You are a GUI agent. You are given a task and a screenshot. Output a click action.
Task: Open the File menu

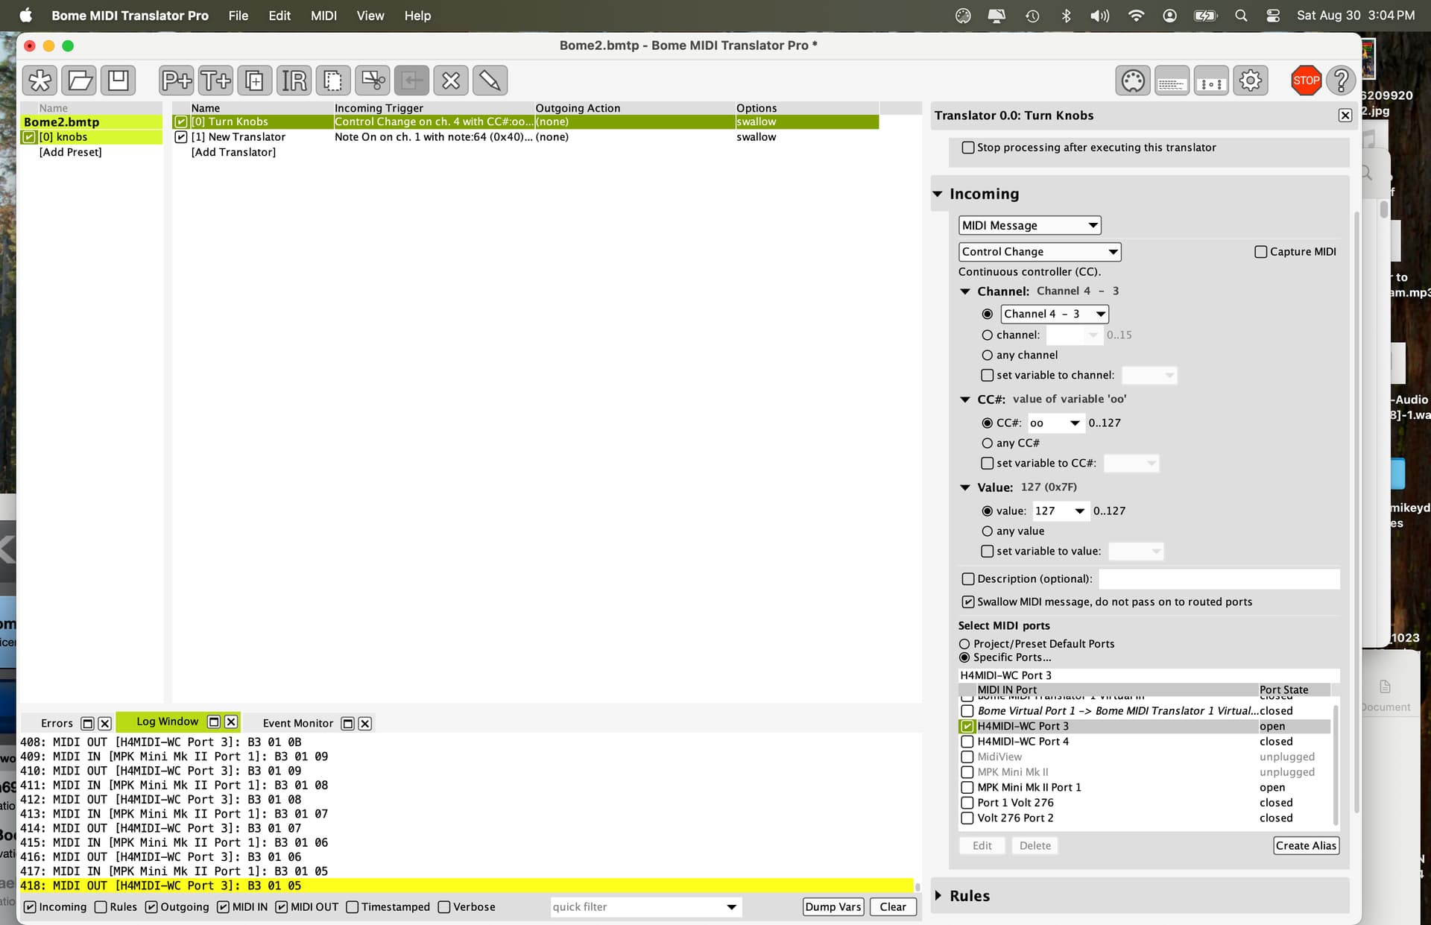(238, 16)
